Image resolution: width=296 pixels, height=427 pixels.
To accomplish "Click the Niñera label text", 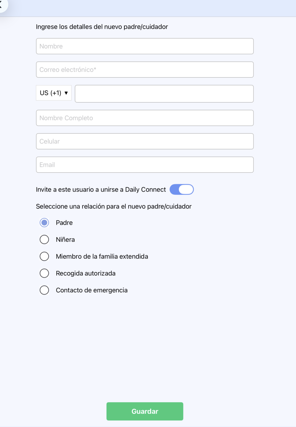I will tap(65, 240).
